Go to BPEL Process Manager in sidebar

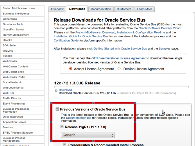pyautogui.click(x=22, y=133)
